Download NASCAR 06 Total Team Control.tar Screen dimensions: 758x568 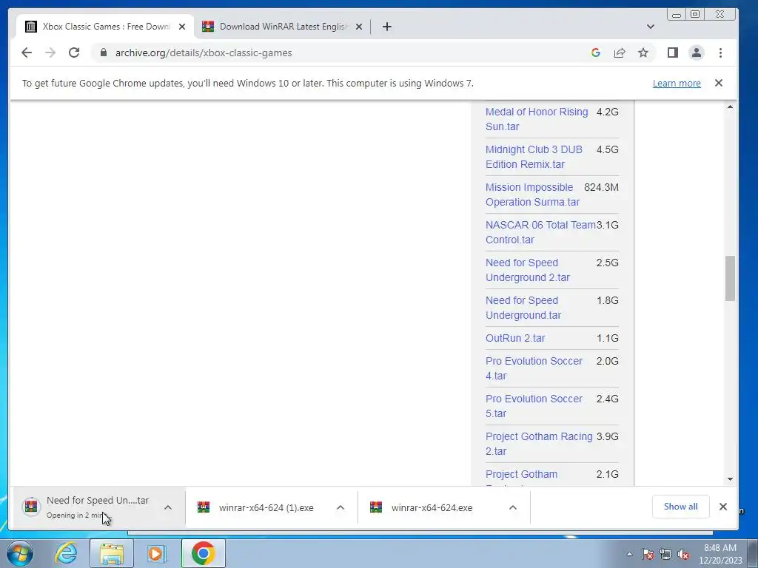(540, 231)
